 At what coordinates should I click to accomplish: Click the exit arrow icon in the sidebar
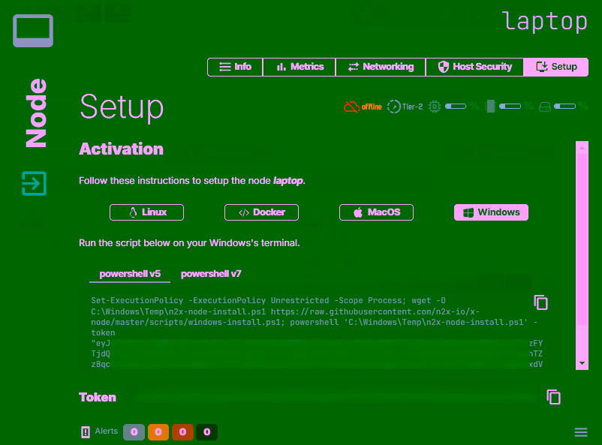[x=32, y=183]
